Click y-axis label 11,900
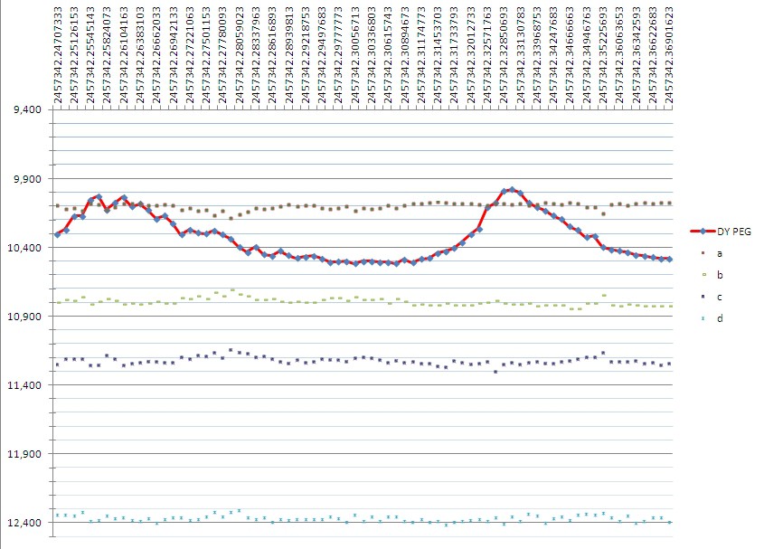The image size is (764, 549). (x=24, y=454)
